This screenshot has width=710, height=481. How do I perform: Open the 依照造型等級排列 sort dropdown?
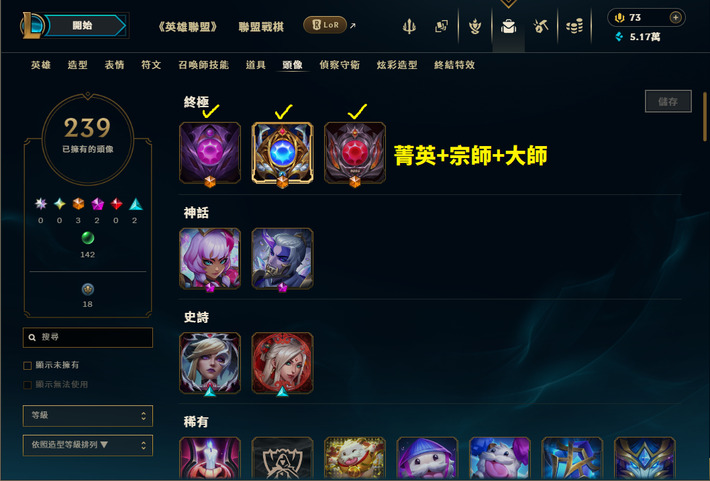[x=88, y=445]
